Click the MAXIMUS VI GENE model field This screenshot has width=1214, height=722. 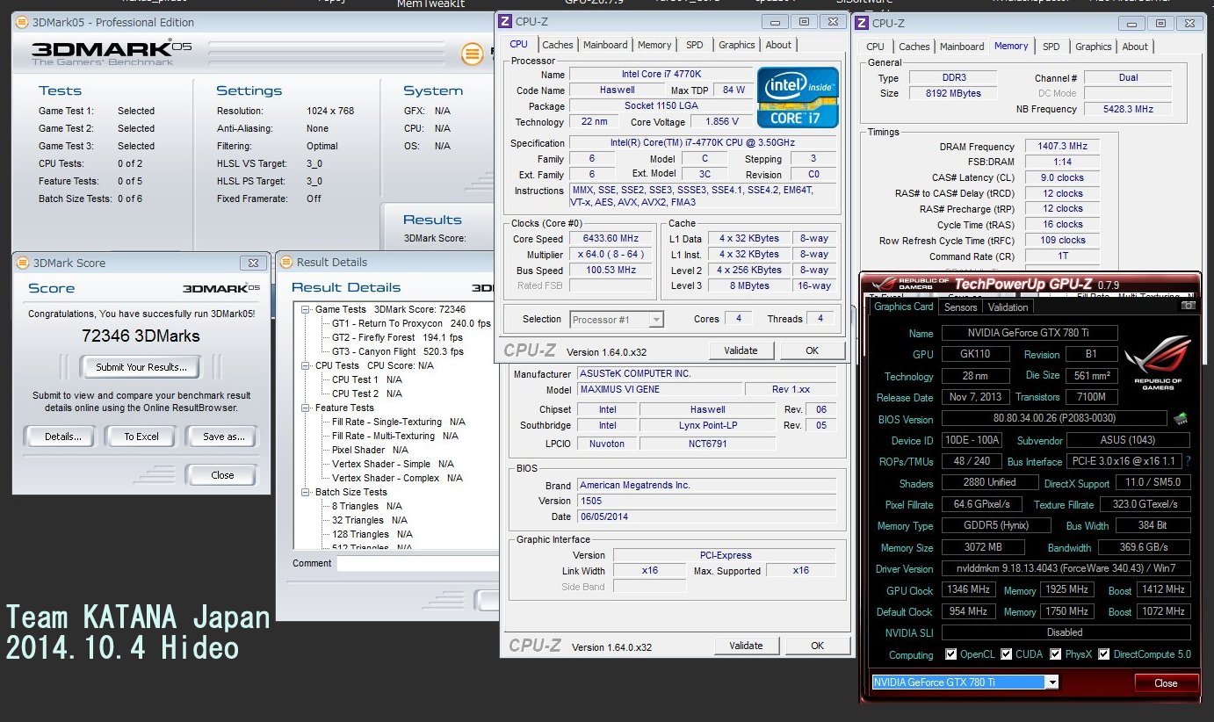(659, 389)
